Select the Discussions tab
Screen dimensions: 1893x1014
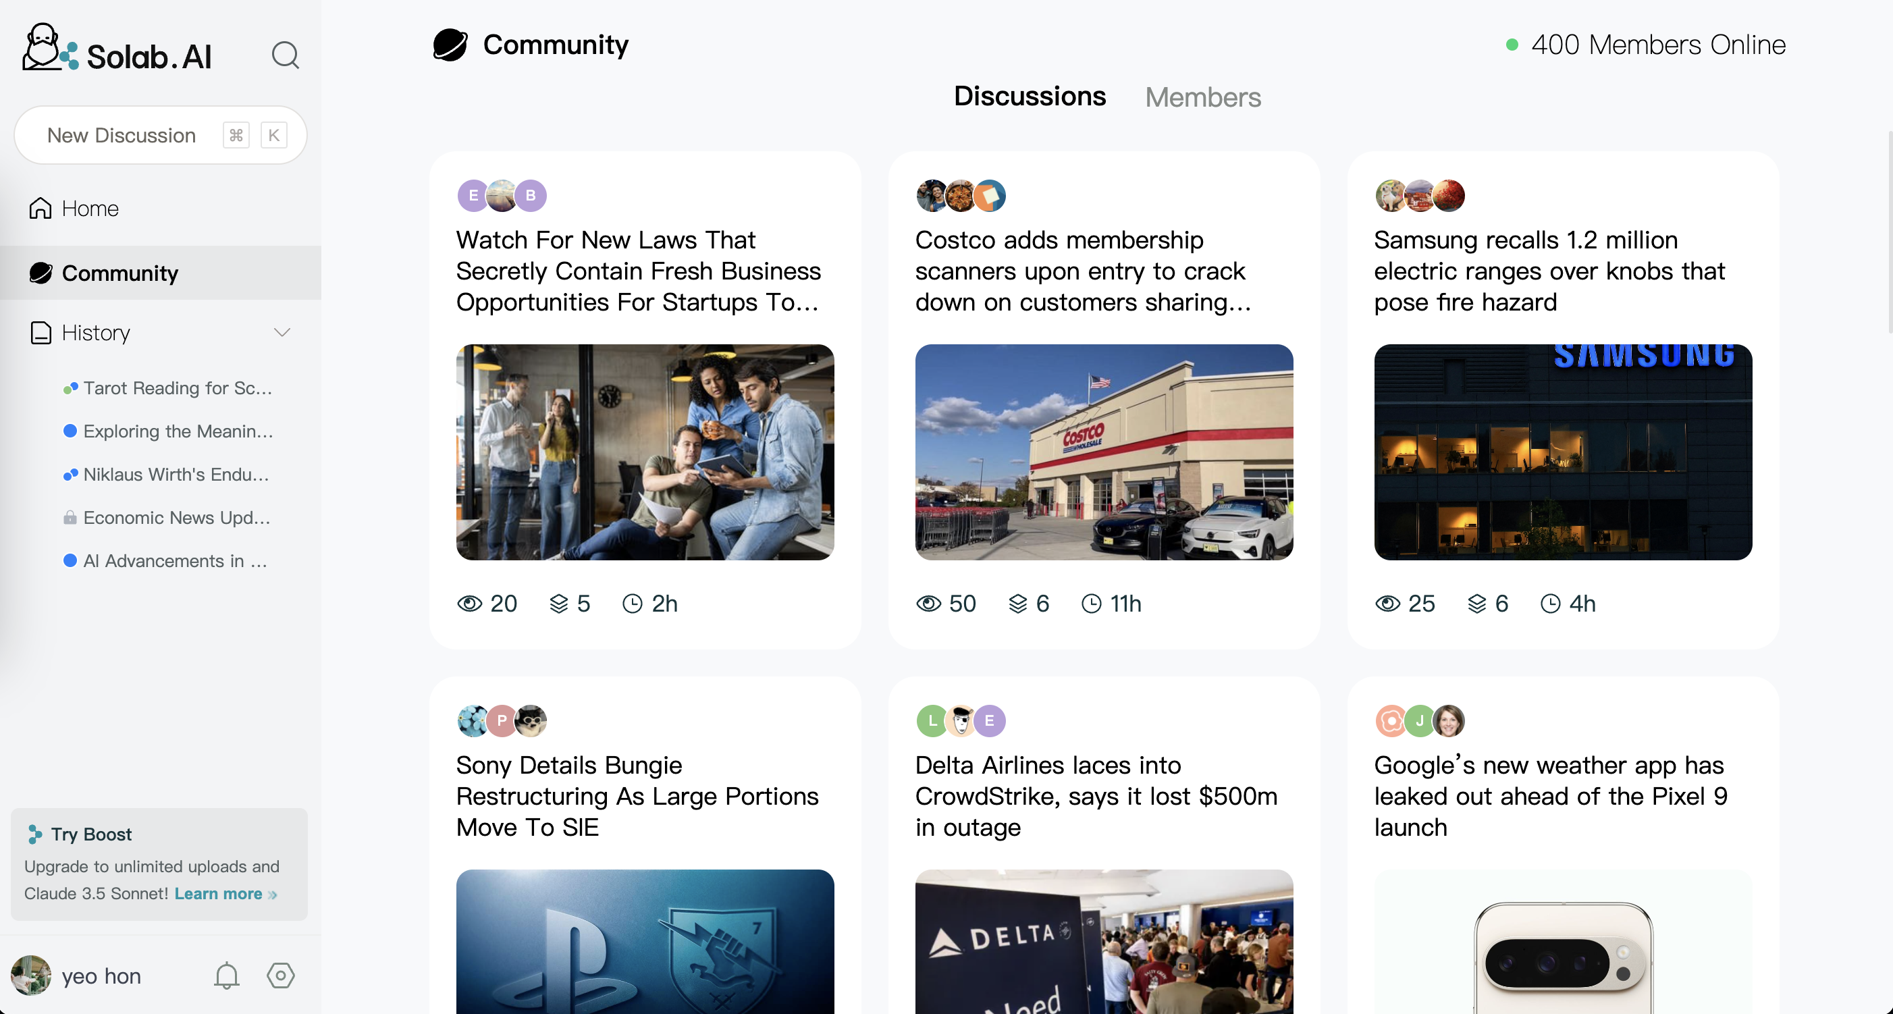pyautogui.click(x=1030, y=97)
